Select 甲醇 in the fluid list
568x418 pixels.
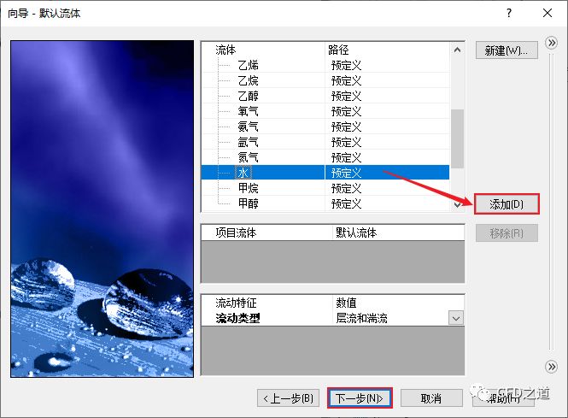pyautogui.click(x=249, y=203)
